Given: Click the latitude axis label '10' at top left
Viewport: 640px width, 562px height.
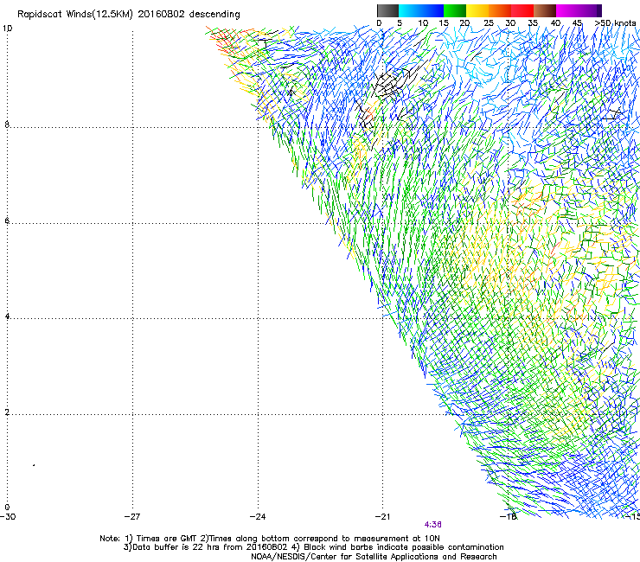Looking at the screenshot, I should coord(7,29).
